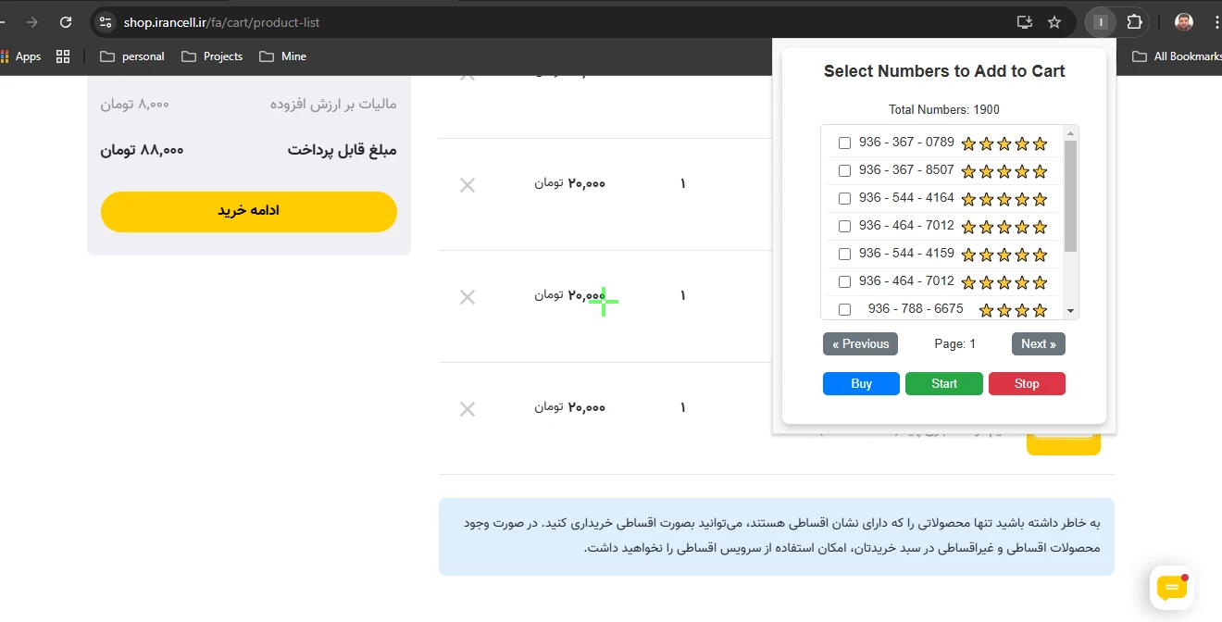Open the Extensions puzzle piece icon
The width and height of the screenshot is (1222, 622).
1134,22
